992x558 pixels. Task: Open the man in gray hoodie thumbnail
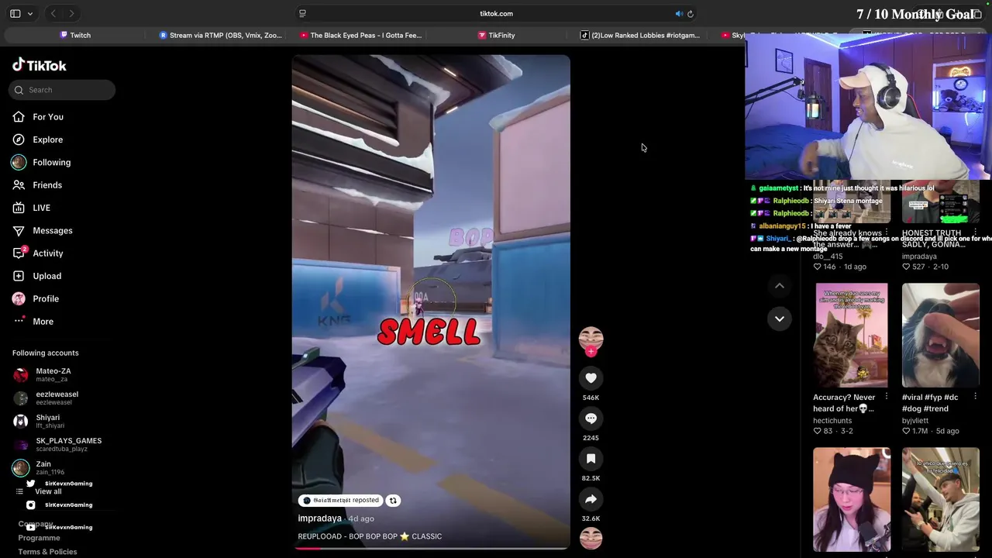941,500
